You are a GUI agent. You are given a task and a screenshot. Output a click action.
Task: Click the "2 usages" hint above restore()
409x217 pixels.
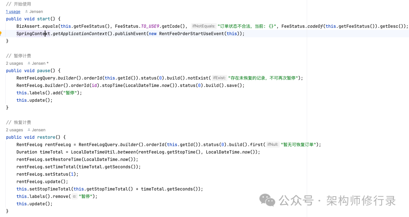[14, 130]
